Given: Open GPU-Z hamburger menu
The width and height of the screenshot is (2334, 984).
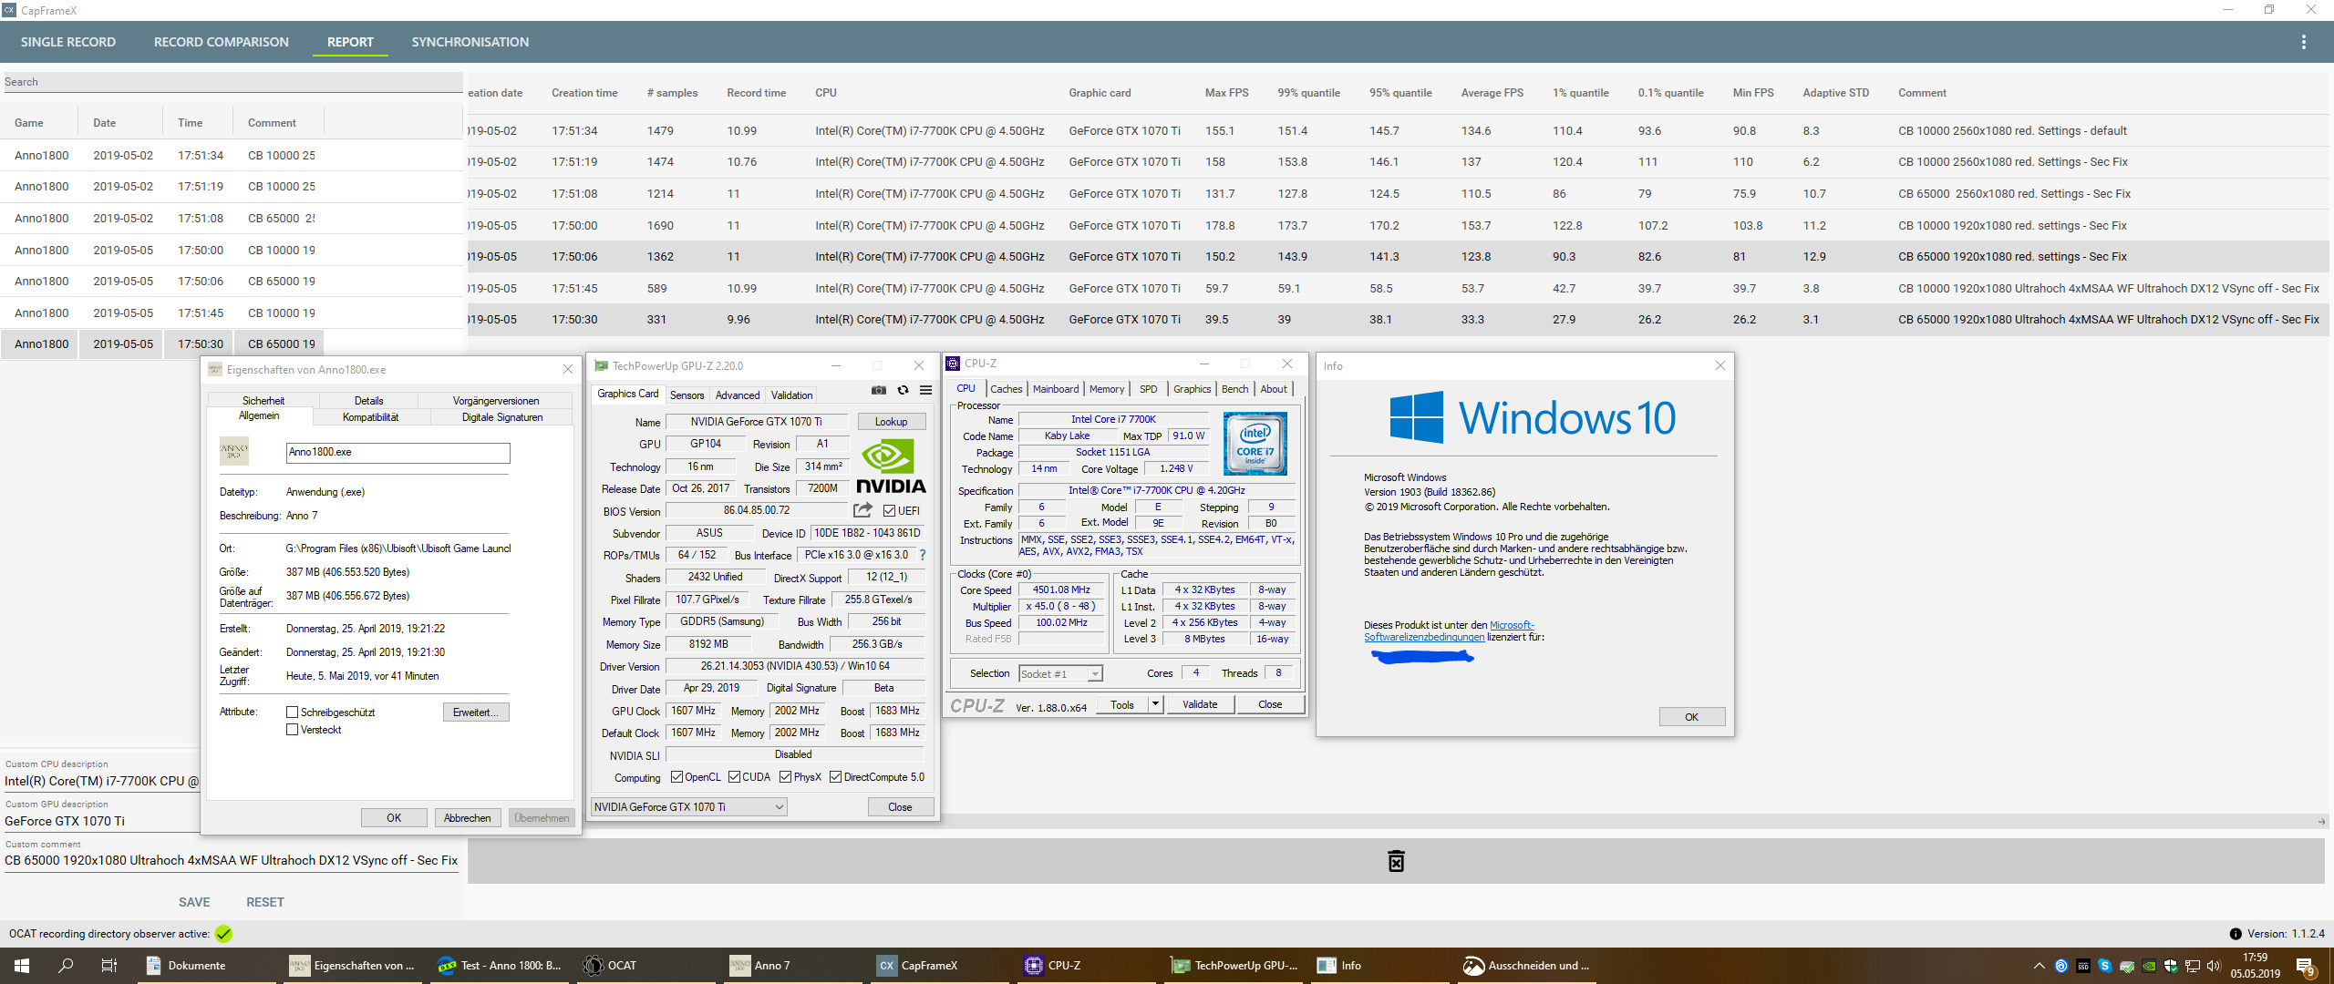Looking at the screenshot, I should [x=925, y=390].
